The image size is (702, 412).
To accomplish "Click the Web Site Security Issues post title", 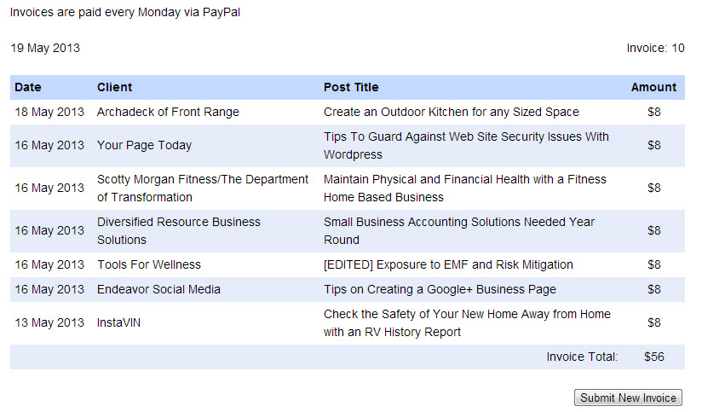I will pos(466,145).
